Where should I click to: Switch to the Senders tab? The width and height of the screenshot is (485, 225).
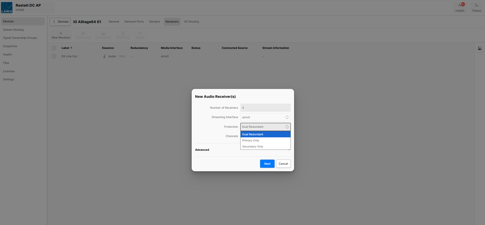(x=154, y=22)
